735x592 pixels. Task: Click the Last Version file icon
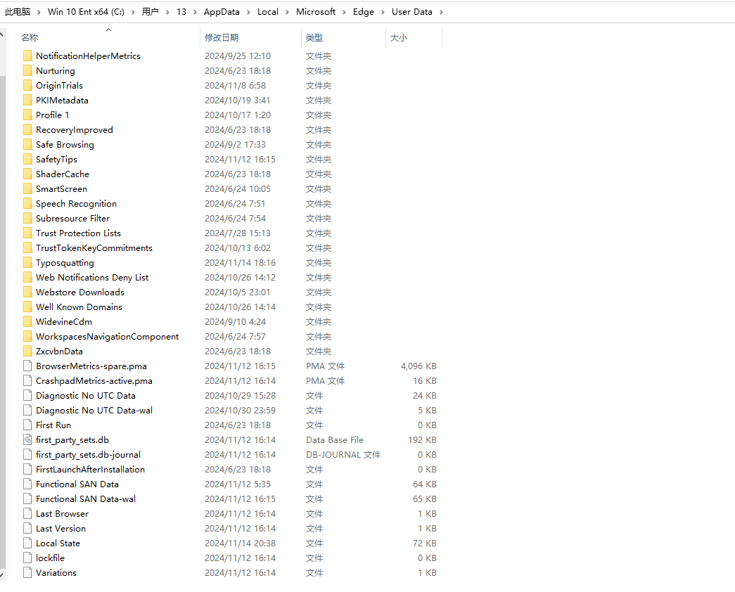27,528
